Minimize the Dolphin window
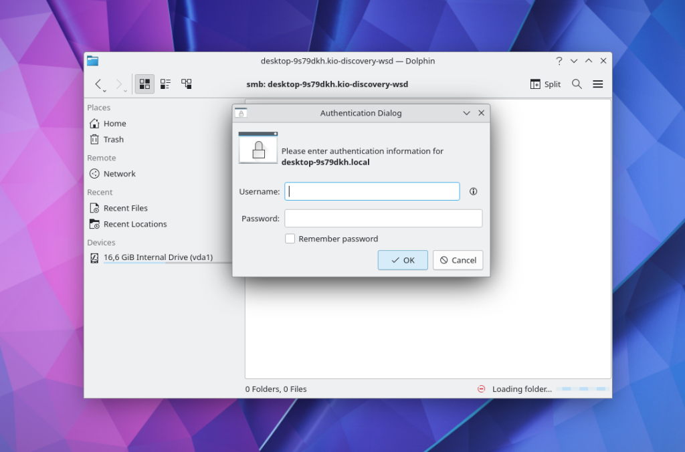 pyautogui.click(x=574, y=61)
